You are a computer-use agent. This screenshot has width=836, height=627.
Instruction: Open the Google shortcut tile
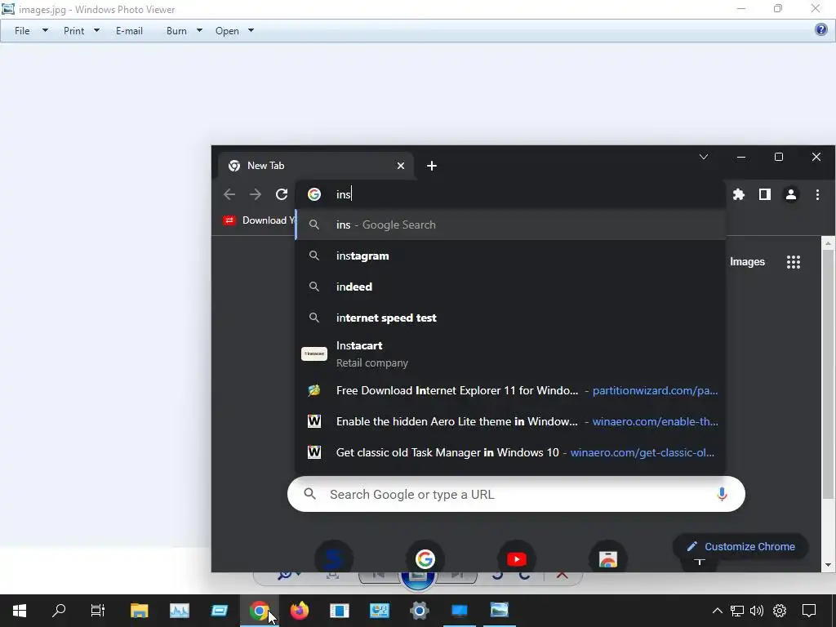425,558
